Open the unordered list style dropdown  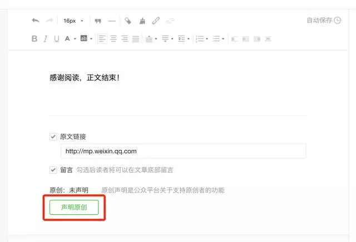(x=223, y=39)
